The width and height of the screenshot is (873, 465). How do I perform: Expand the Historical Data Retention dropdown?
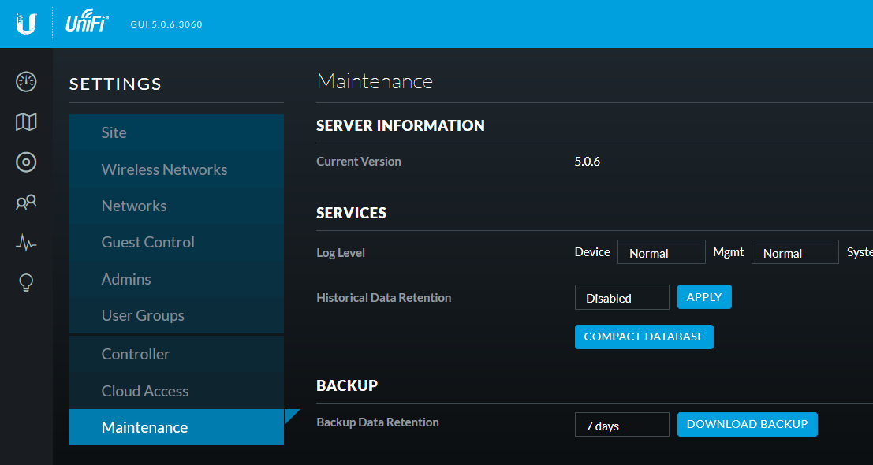tap(621, 298)
